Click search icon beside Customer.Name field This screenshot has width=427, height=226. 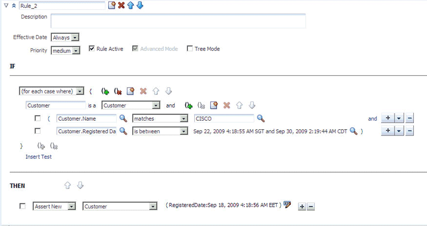click(124, 118)
